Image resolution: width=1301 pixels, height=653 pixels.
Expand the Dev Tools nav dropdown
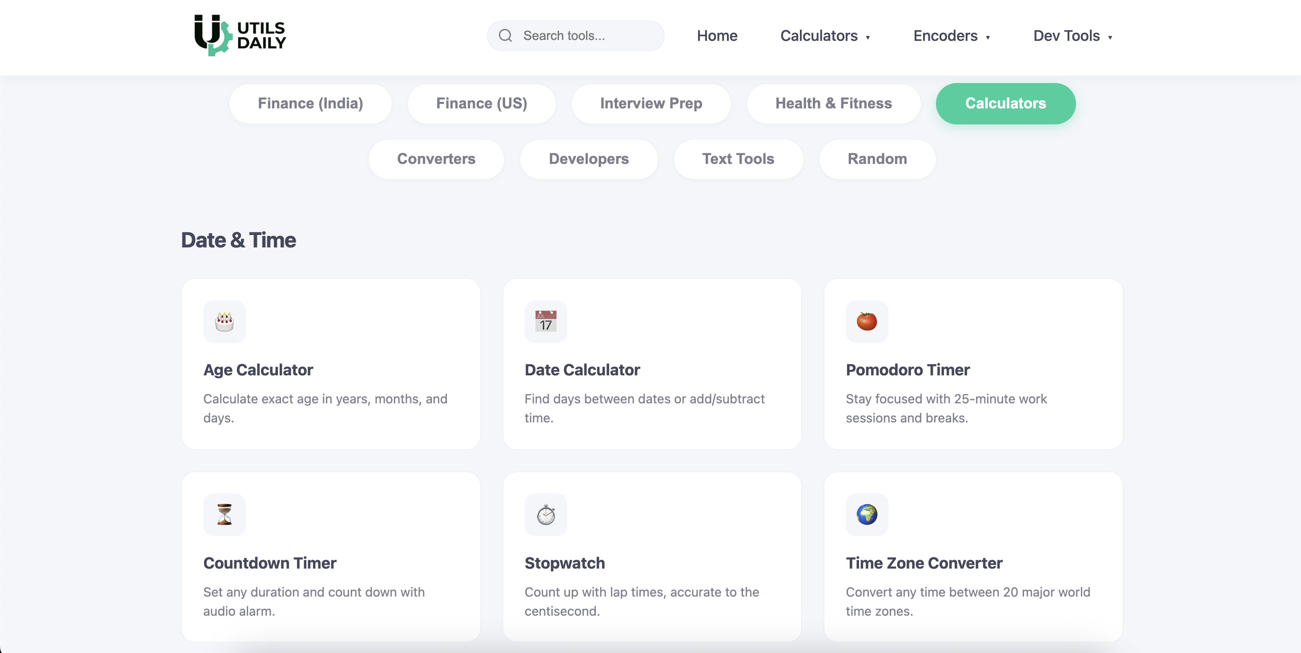click(1073, 36)
